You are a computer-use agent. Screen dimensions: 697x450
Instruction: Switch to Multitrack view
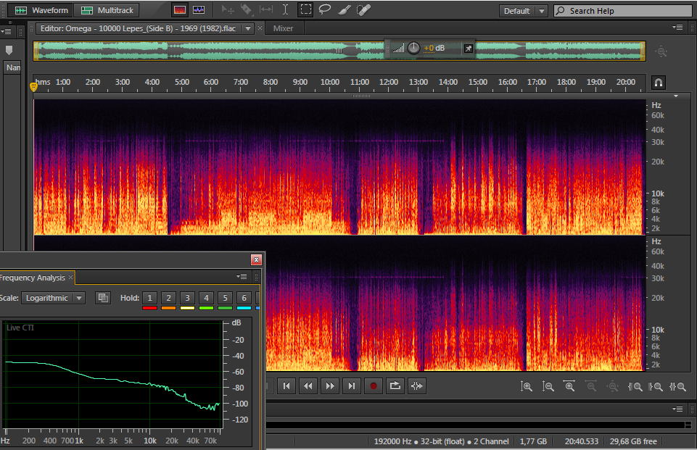coord(107,10)
